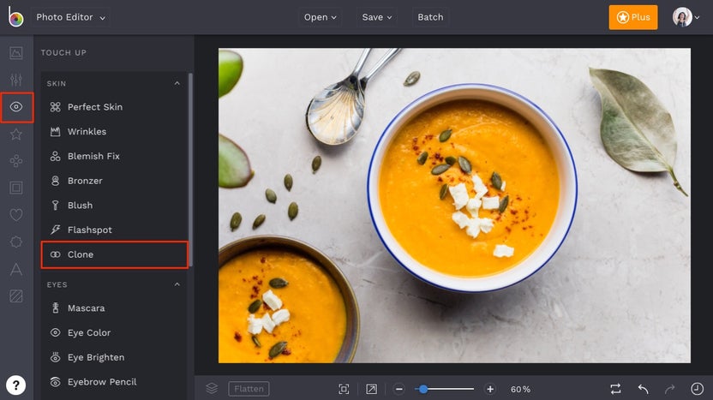Select the Eye Brighten tool

point(114,357)
